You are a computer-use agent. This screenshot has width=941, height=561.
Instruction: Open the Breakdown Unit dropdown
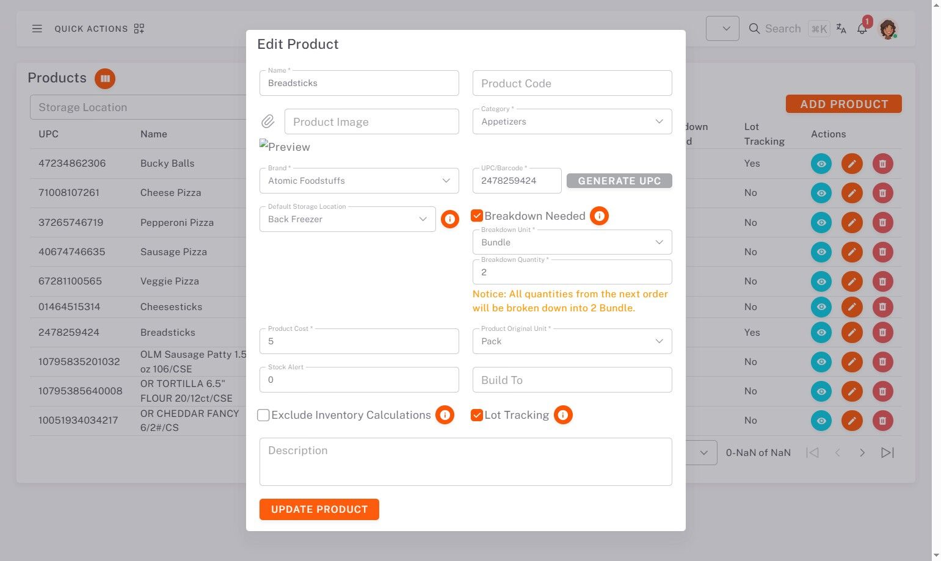click(572, 242)
